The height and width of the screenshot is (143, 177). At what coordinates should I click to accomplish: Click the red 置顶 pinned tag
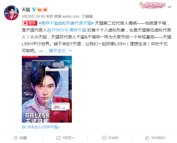[x=30, y=23]
